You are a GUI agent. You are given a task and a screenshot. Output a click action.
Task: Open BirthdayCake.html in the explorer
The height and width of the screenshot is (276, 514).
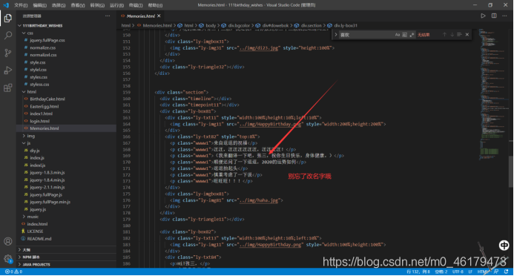pos(47,99)
